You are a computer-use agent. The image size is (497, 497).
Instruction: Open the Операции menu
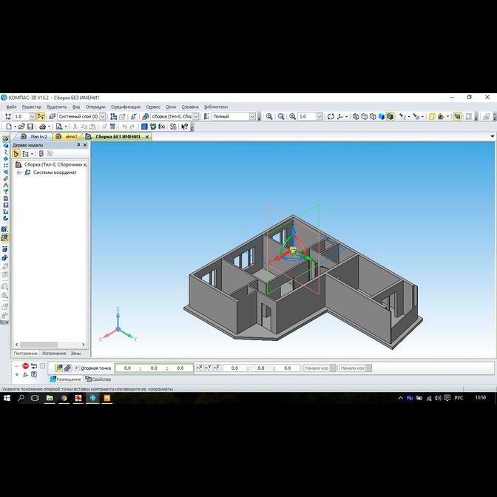pyautogui.click(x=95, y=106)
